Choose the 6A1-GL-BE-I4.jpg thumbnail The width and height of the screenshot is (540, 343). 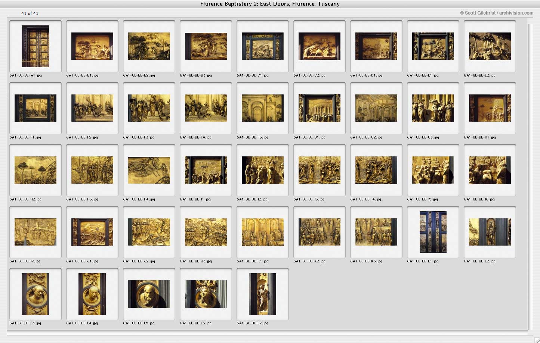pyautogui.click(x=376, y=170)
